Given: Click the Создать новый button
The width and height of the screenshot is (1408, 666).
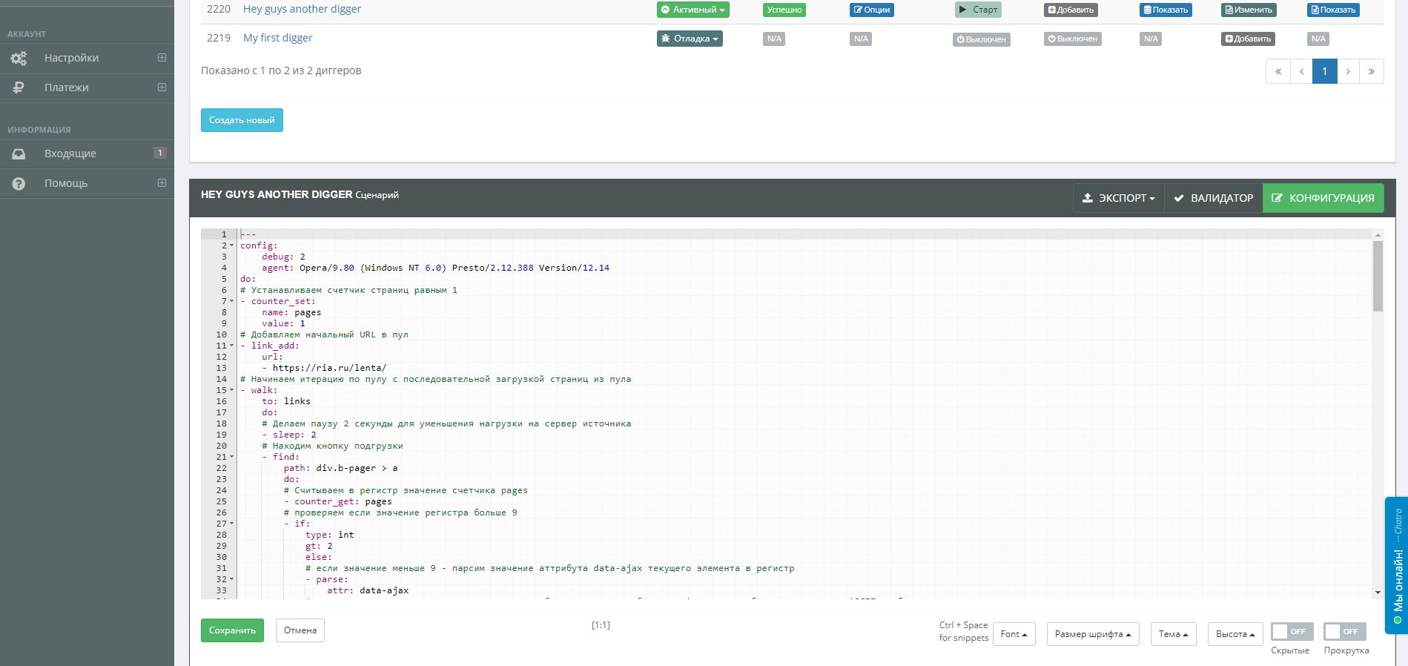Looking at the screenshot, I should 242,120.
